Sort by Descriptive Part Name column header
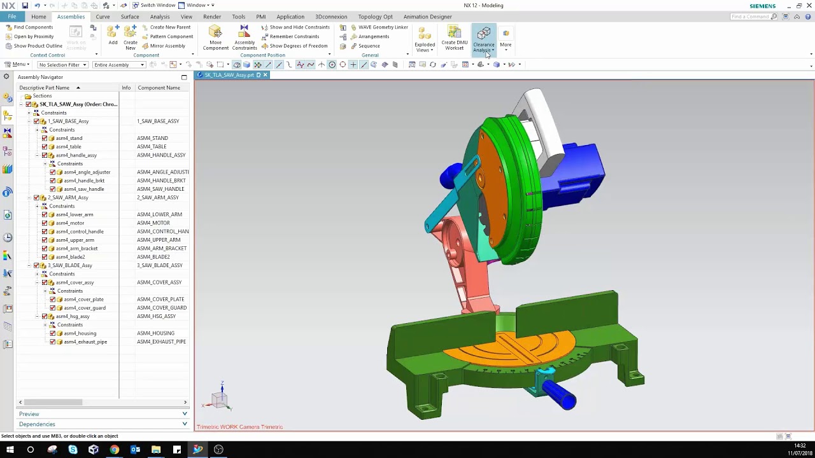This screenshot has width=815, height=458. click(x=67, y=88)
